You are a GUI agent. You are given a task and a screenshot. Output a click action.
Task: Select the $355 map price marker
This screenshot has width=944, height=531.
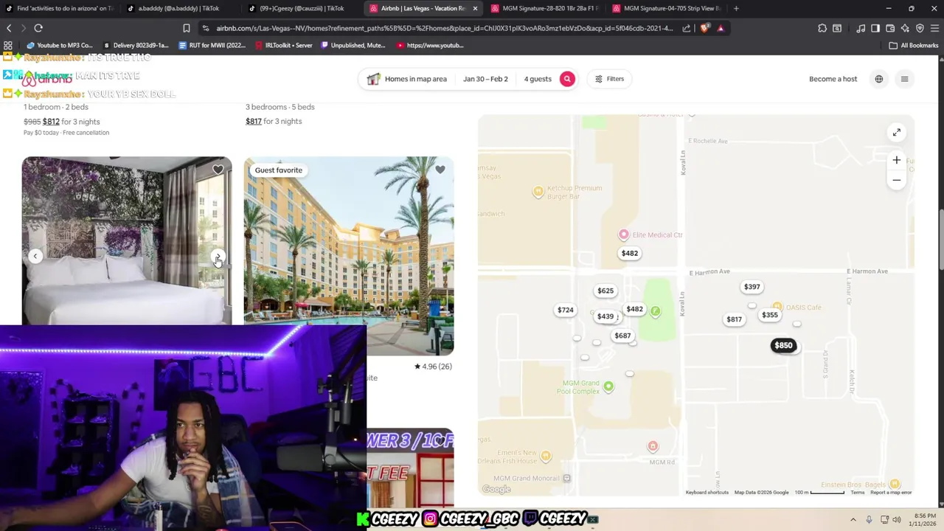[x=769, y=315]
